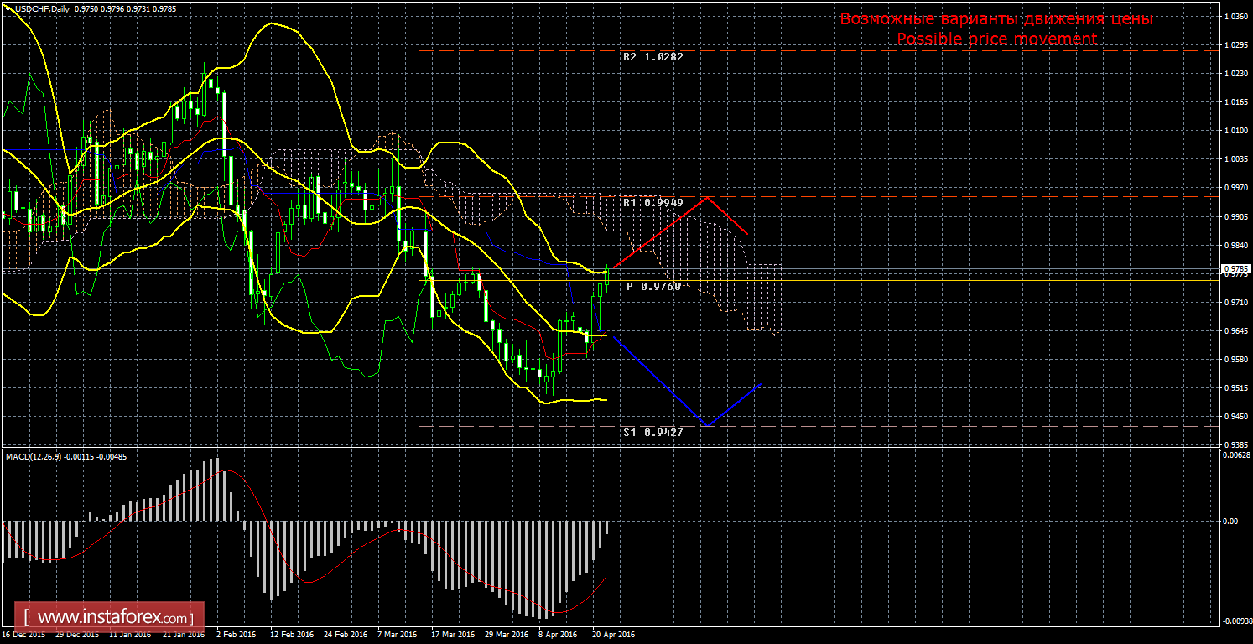Click the bottom of the blue forecast line
The image size is (1253, 644).
[707, 425]
